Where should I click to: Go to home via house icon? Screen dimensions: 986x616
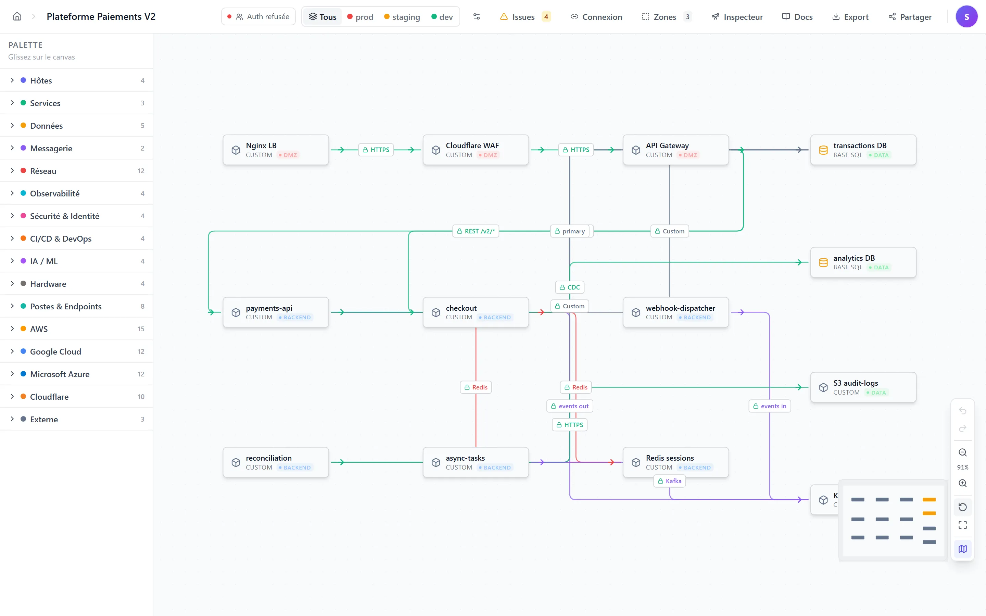pos(17,16)
